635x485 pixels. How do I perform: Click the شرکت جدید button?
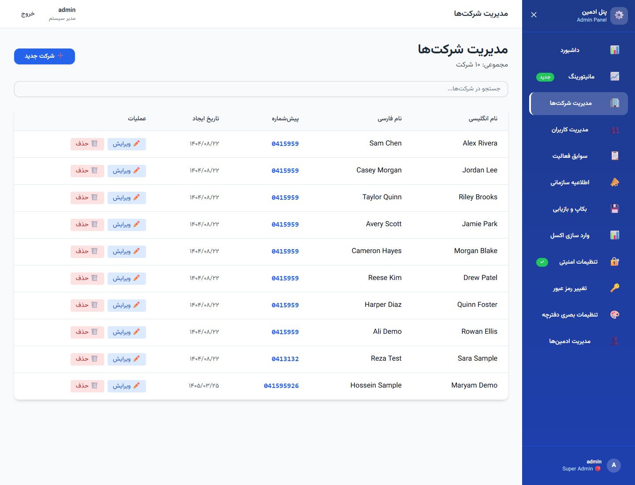click(x=45, y=56)
